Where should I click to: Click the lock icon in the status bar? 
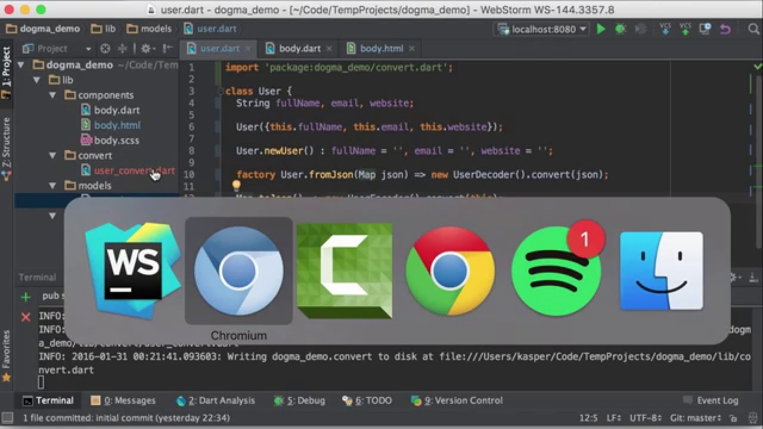pyautogui.click(x=734, y=418)
